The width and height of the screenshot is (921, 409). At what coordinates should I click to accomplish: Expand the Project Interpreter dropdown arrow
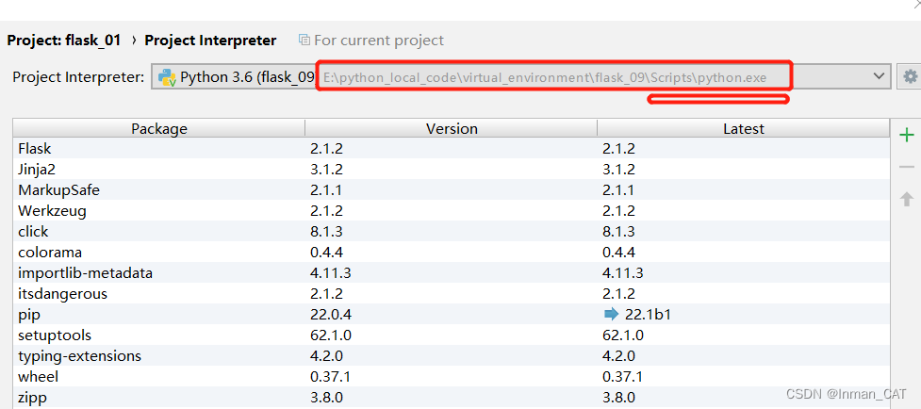coord(880,76)
